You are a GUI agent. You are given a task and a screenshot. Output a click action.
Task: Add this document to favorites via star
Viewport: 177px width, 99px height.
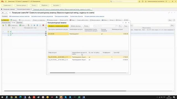tap(10, 13)
